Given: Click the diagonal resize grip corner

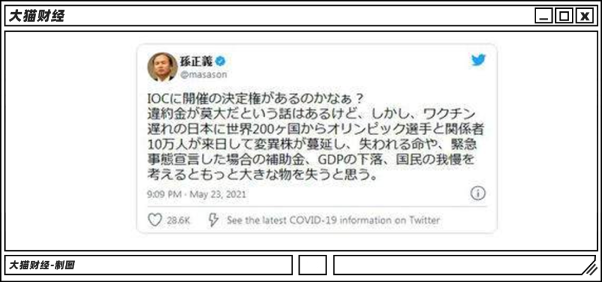Looking at the screenshot, I should (x=588, y=267).
